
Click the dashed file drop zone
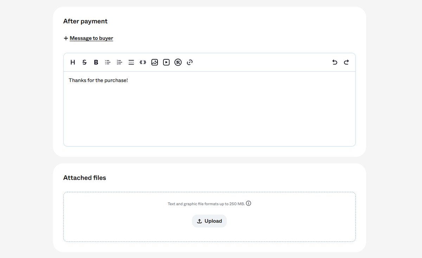coord(209,217)
